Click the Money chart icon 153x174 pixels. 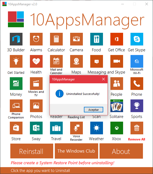(16, 84)
